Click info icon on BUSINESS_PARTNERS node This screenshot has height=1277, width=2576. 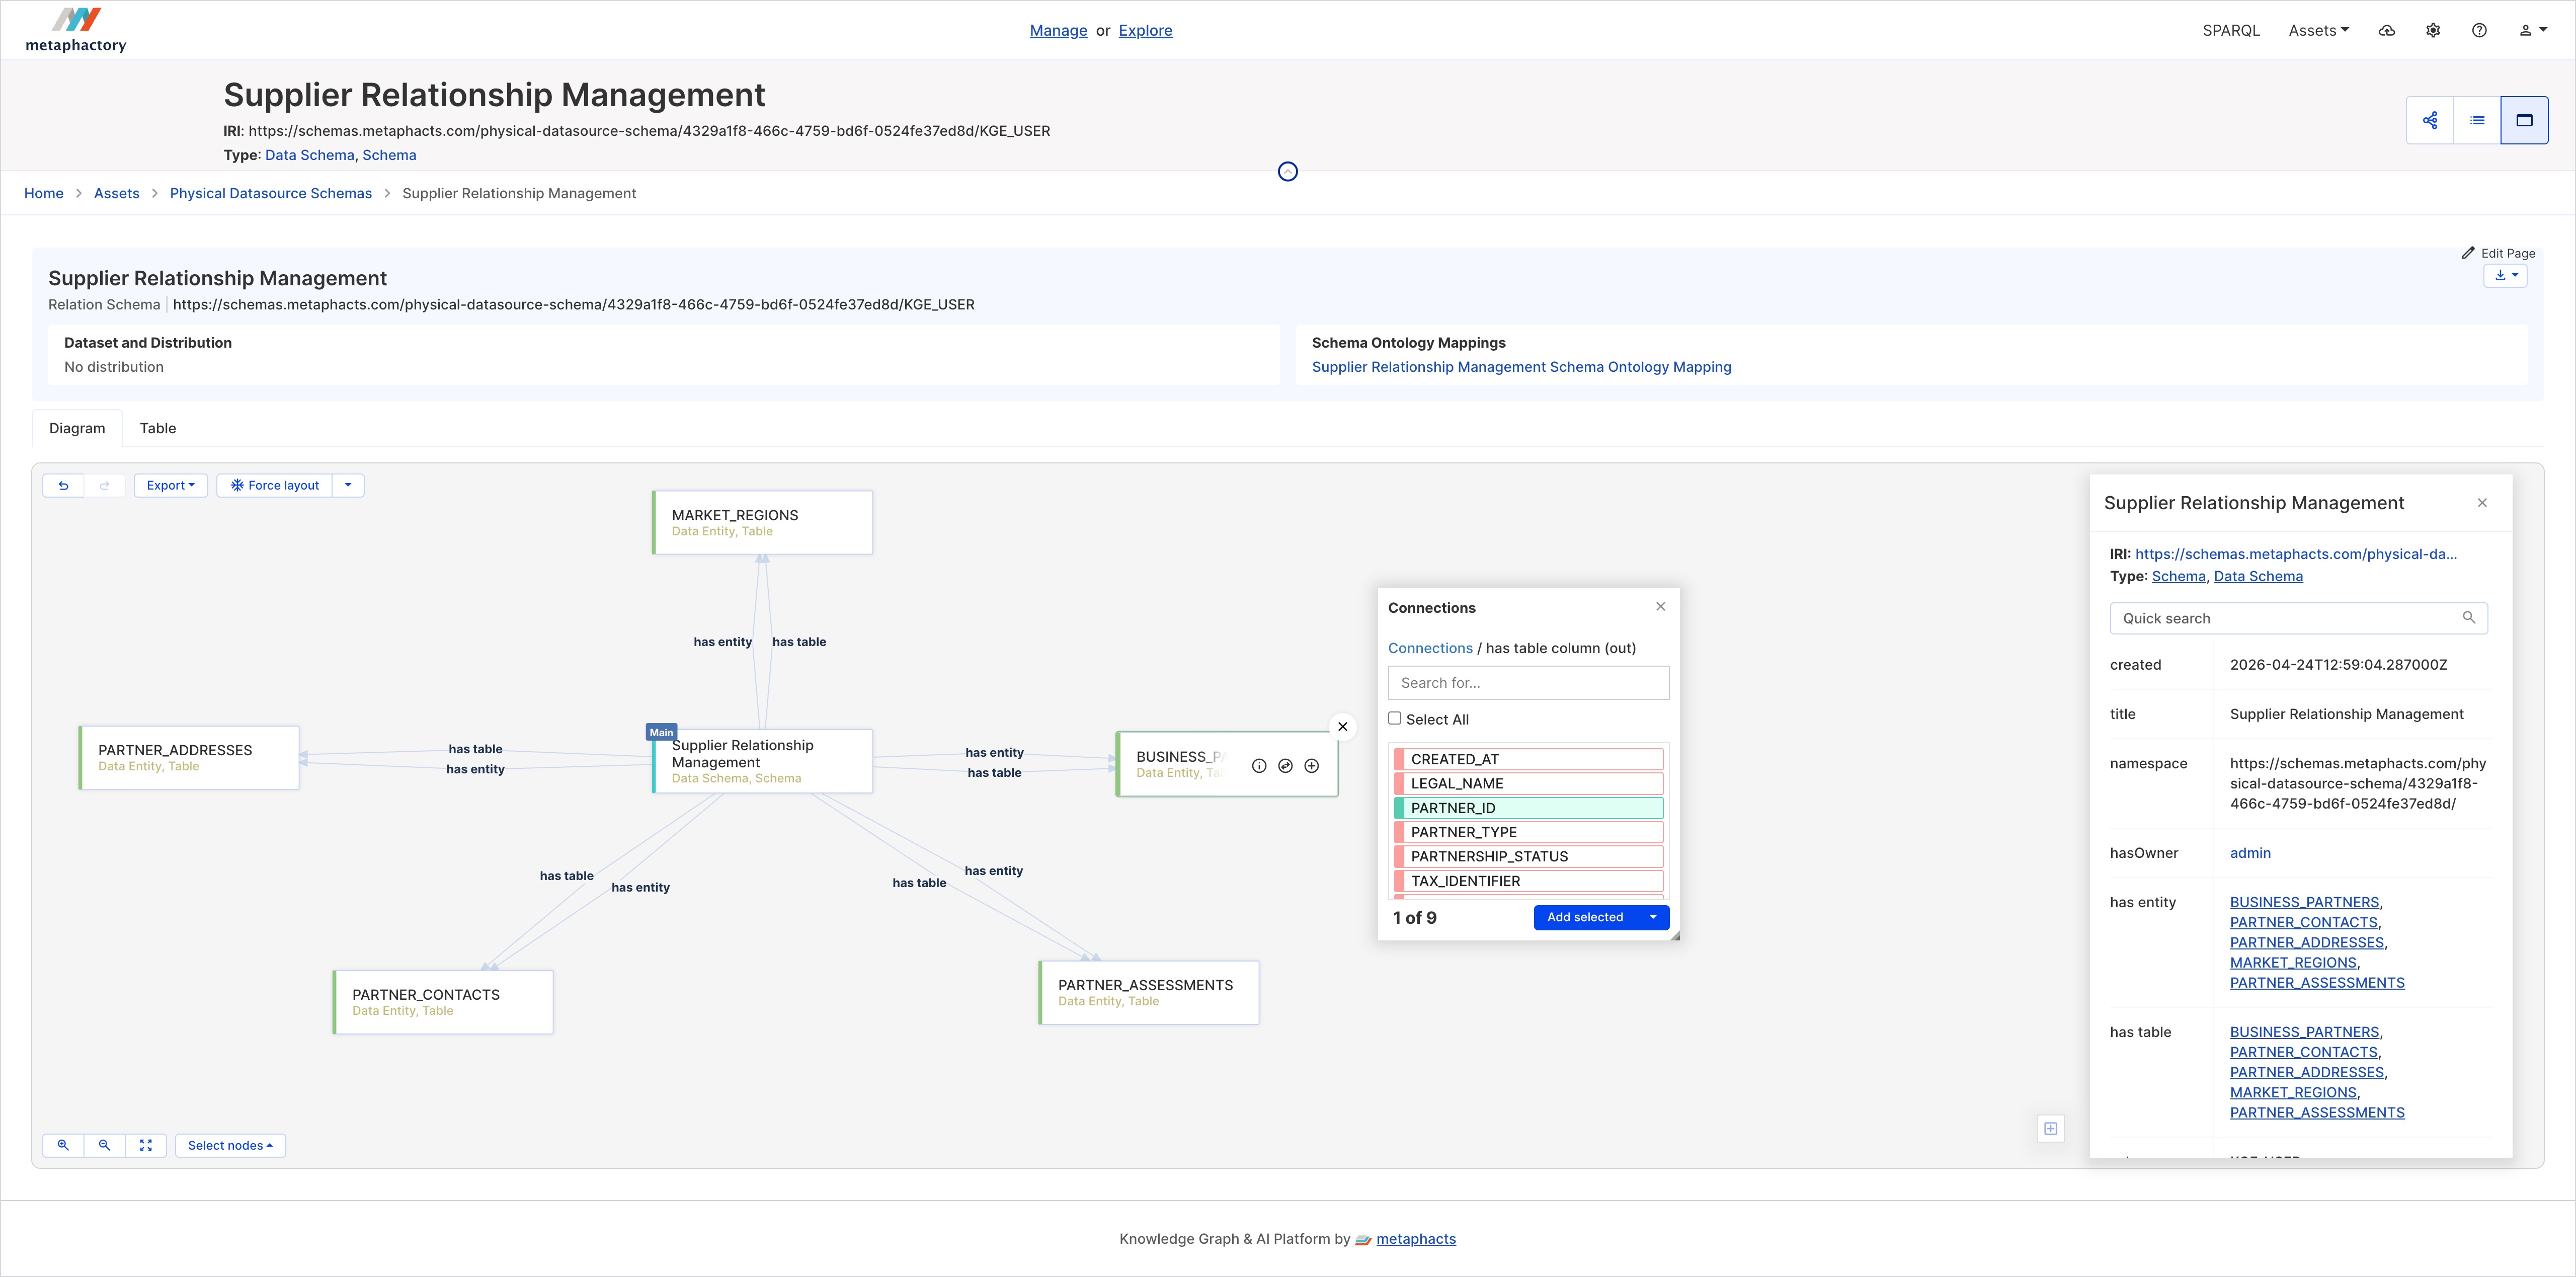pyautogui.click(x=1259, y=766)
